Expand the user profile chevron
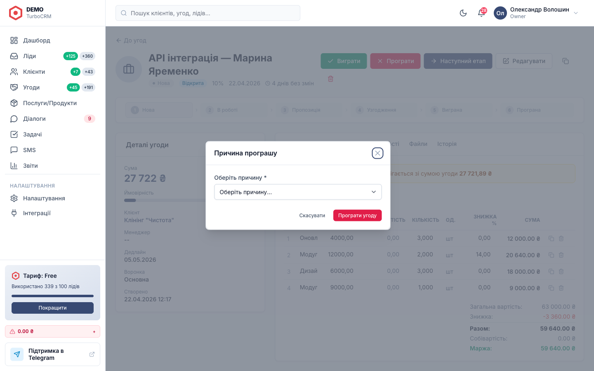The width and height of the screenshot is (594, 371). tap(576, 13)
